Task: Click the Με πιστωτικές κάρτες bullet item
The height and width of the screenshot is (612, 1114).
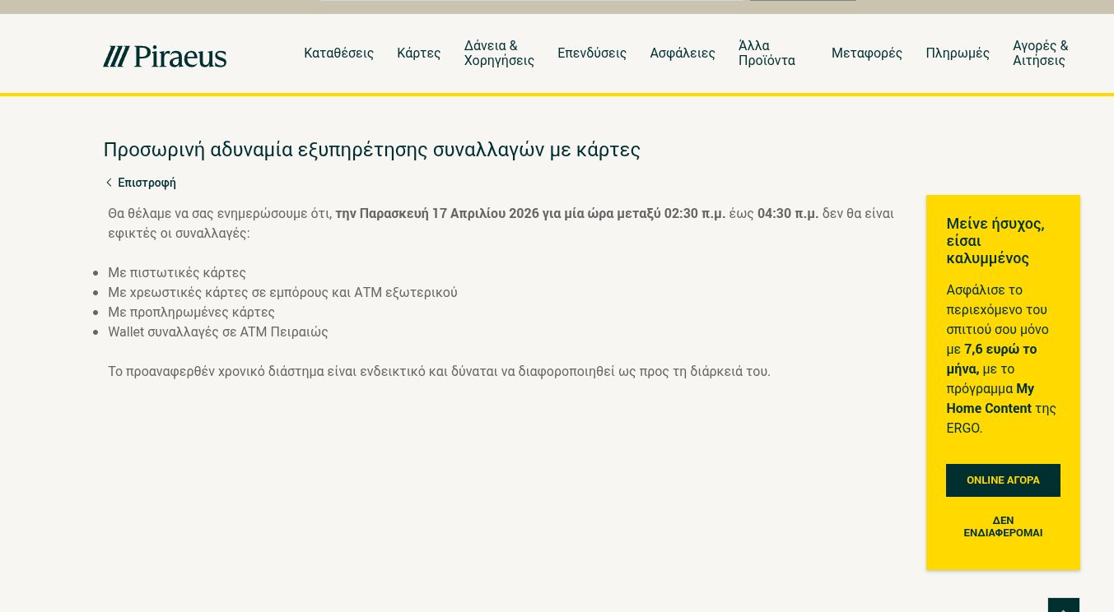Action: click(x=177, y=273)
